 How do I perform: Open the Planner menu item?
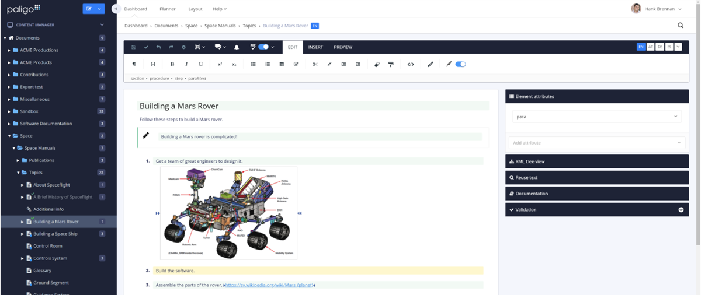168,9
